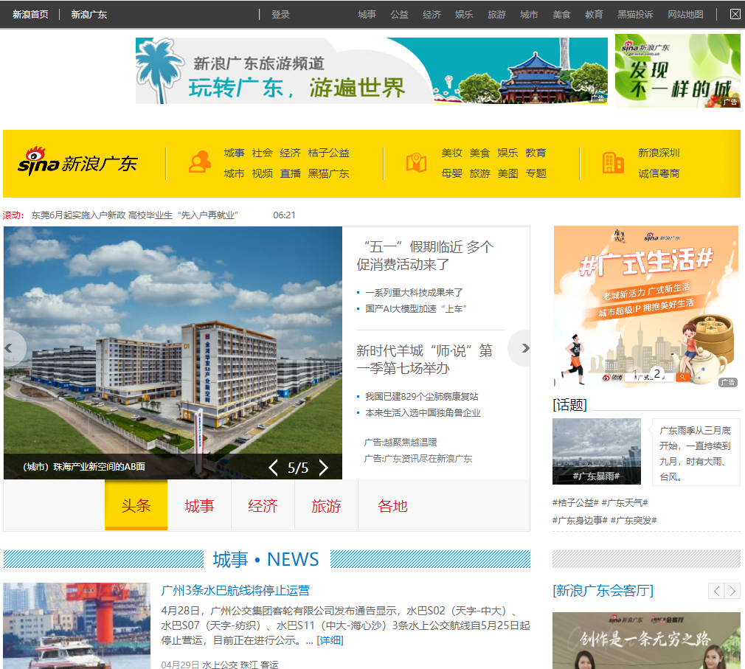Switch to the 旅游 tab
The height and width of the screenshot is (669, 745).
click(x=327, y=505)
